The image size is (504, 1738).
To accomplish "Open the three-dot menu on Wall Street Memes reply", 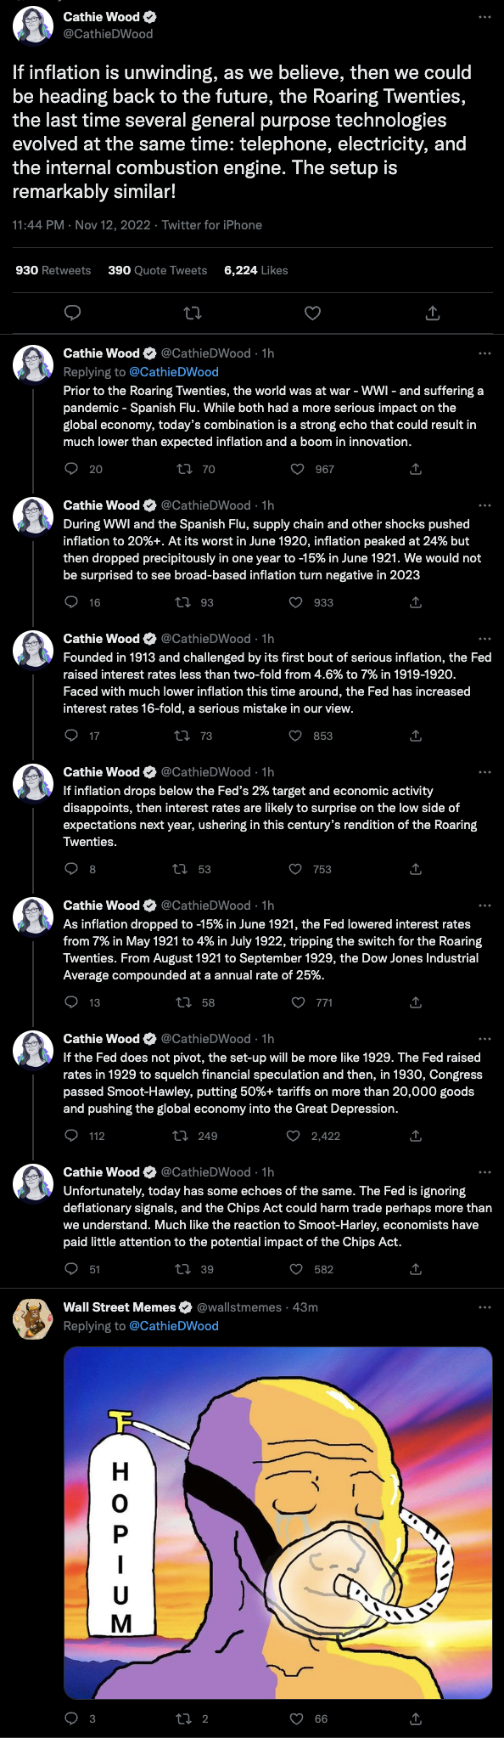I will click(484, 1307).
